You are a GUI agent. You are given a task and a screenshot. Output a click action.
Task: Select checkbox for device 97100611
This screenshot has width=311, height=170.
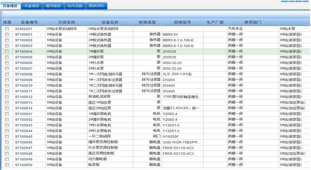tap(7, 91)
